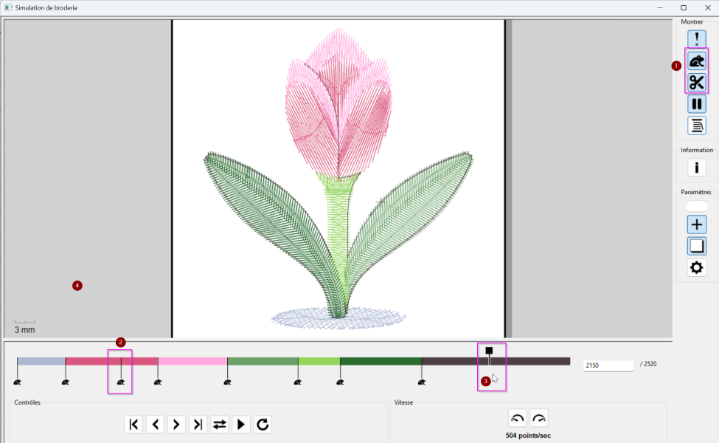
Task: Select frog marker at dark green start
Action: (x=340, y=382)
